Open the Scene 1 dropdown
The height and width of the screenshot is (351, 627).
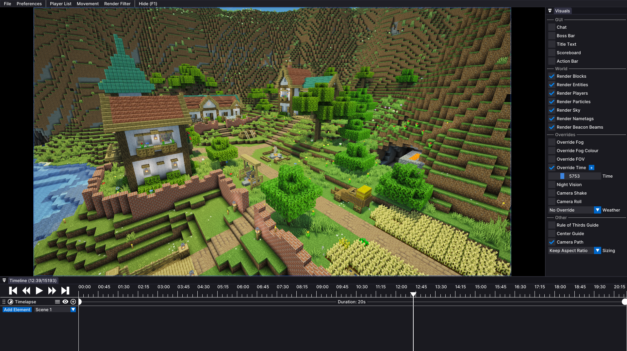(x=55, y=310)
